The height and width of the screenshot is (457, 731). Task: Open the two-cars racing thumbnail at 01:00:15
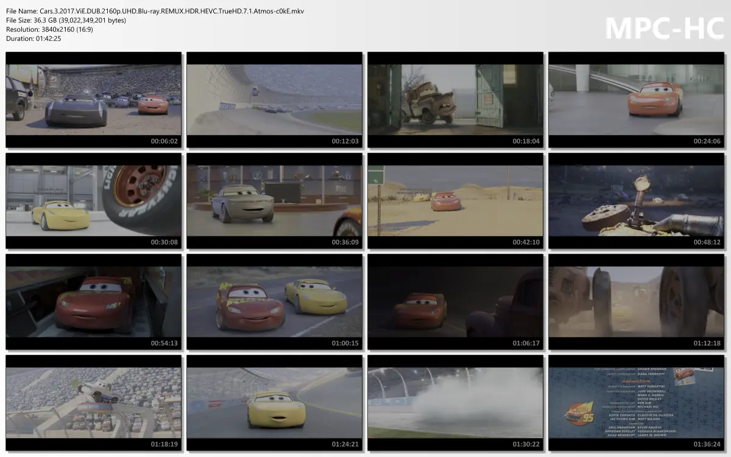pyautogui.click(x=274, y=303)
